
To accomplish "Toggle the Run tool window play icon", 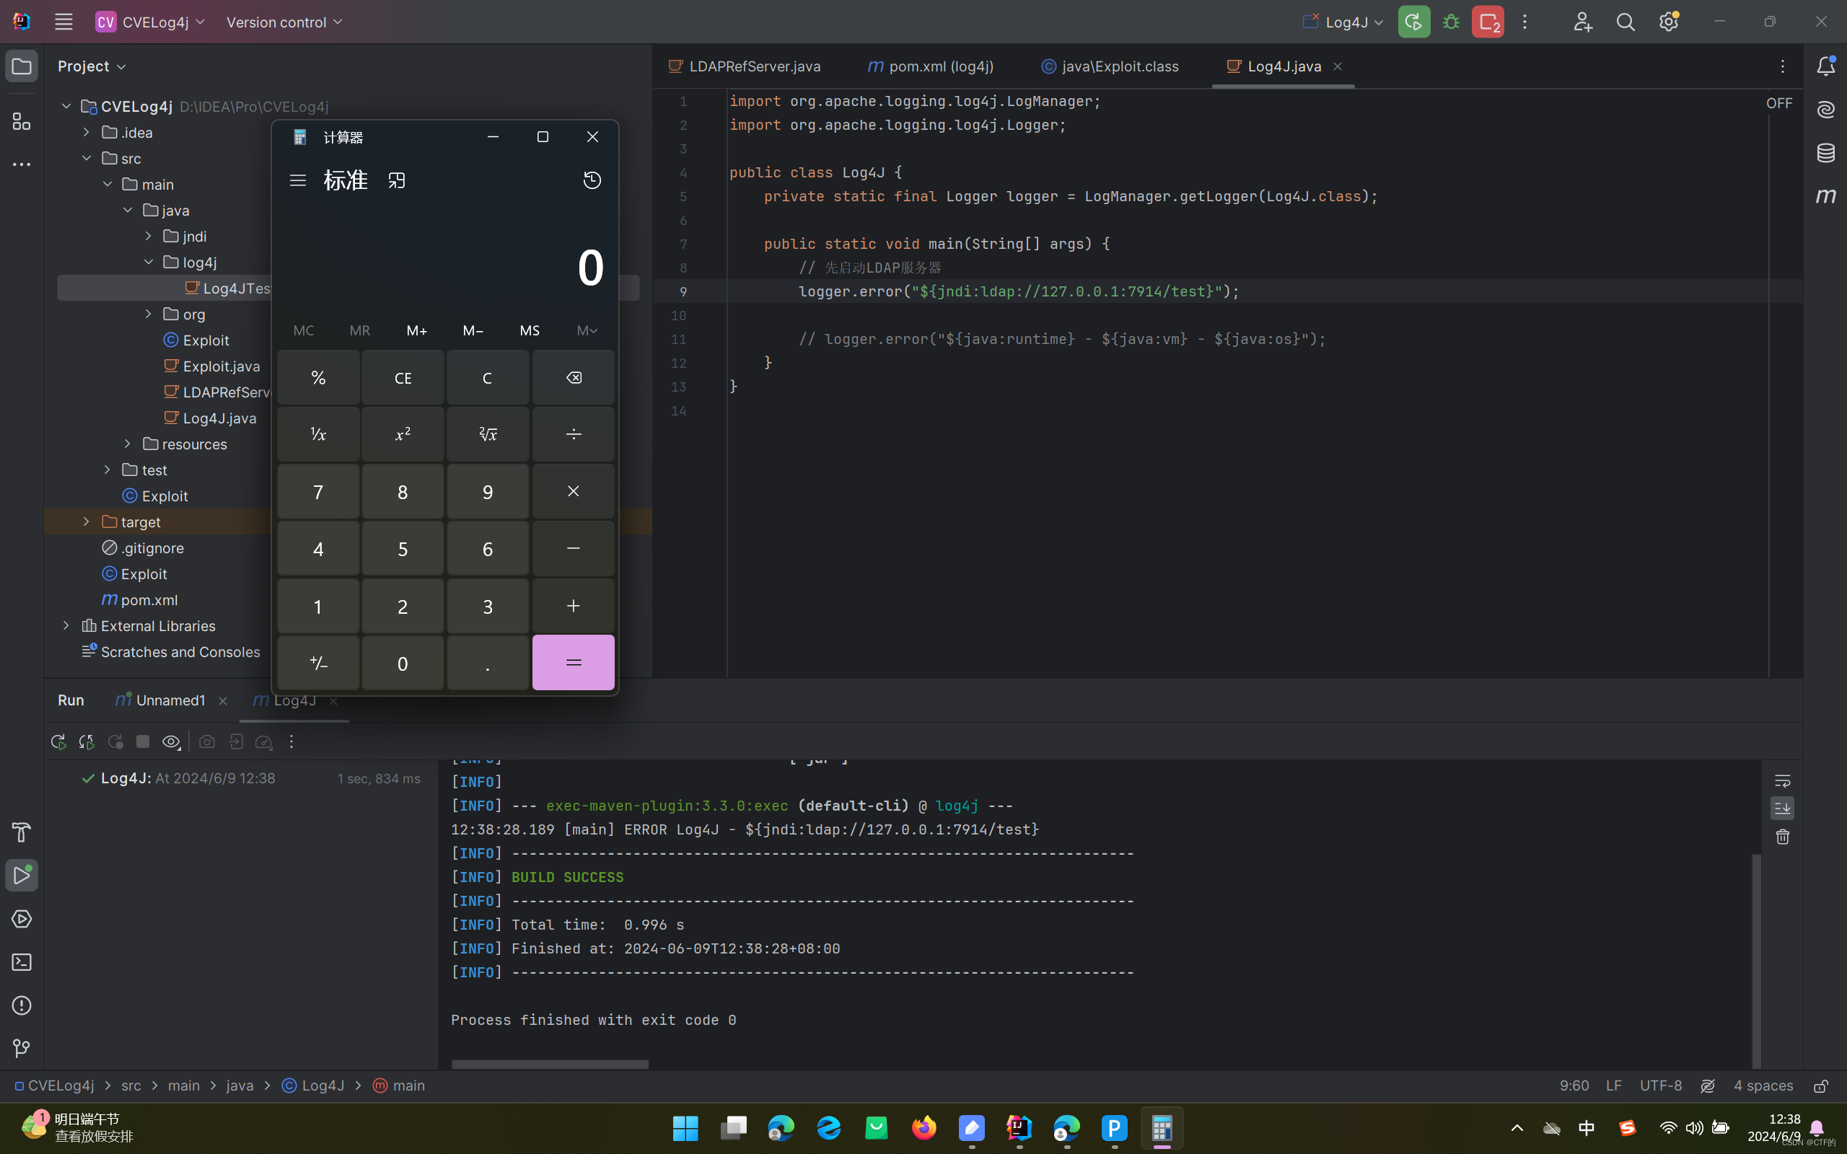I will [22, 876].
